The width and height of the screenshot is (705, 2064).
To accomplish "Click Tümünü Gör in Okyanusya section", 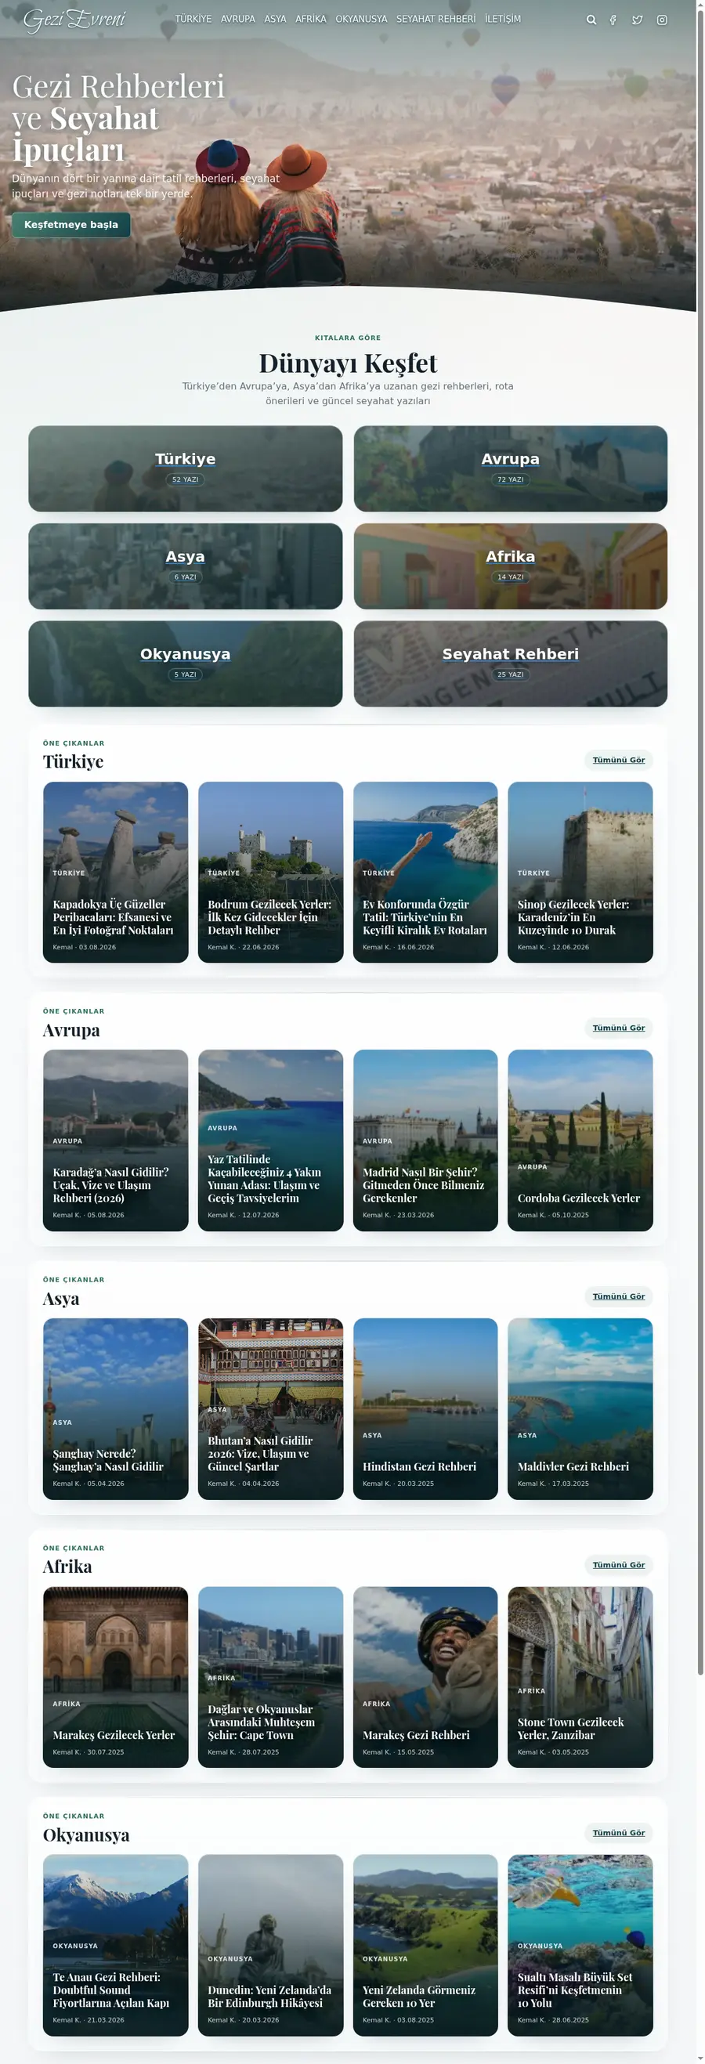I will click(x=619, y=1832).
